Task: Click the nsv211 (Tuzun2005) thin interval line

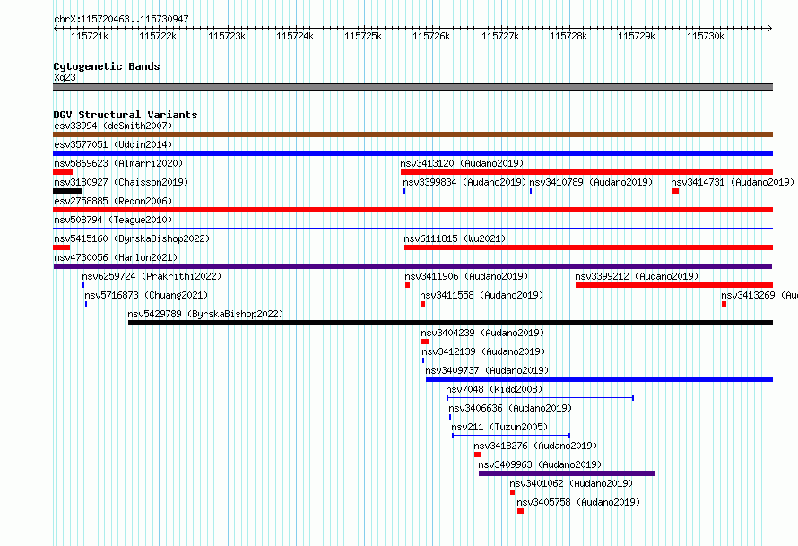Action: 511,436
